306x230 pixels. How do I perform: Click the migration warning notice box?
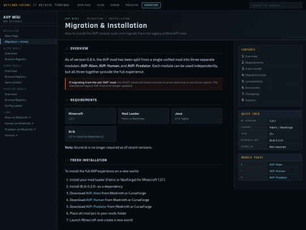[x=143, y=84]
